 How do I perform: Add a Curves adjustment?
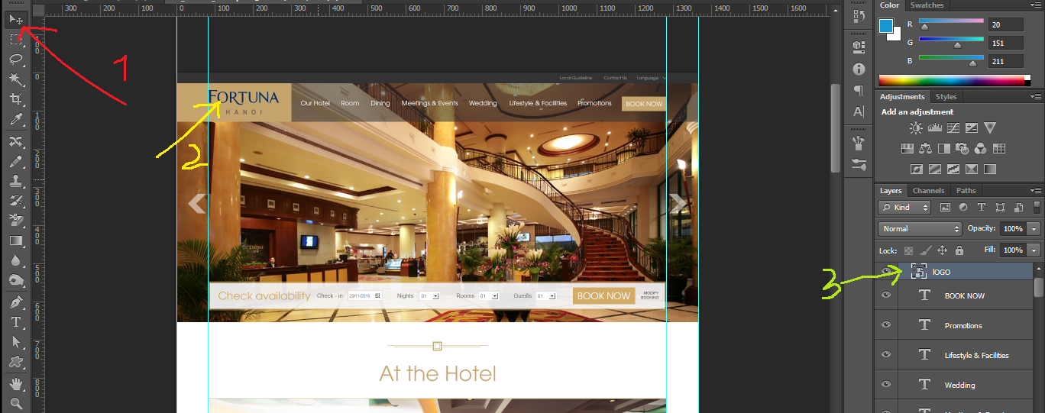953,128
